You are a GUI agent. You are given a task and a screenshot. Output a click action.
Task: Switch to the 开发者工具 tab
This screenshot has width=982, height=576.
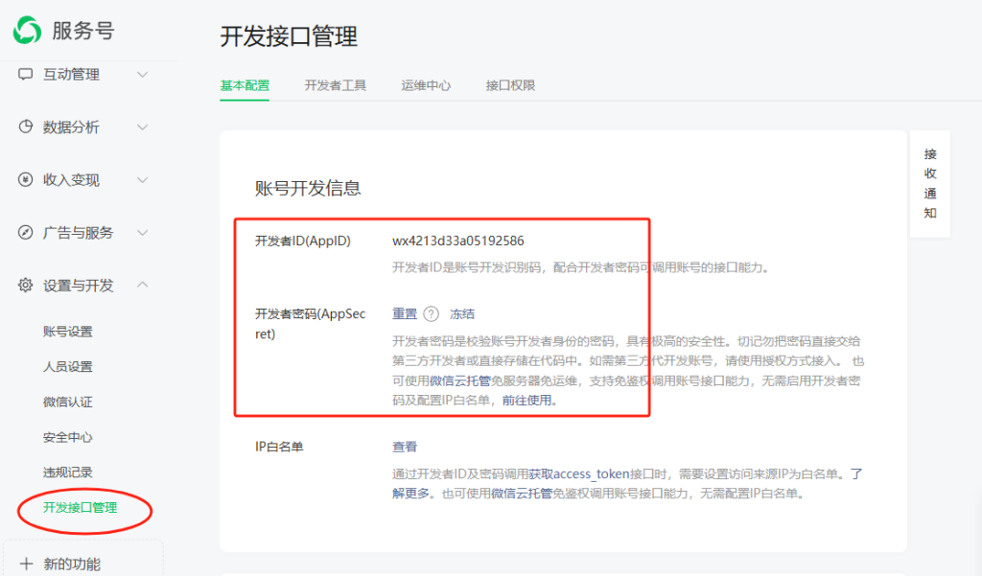[x=335, y=85]
